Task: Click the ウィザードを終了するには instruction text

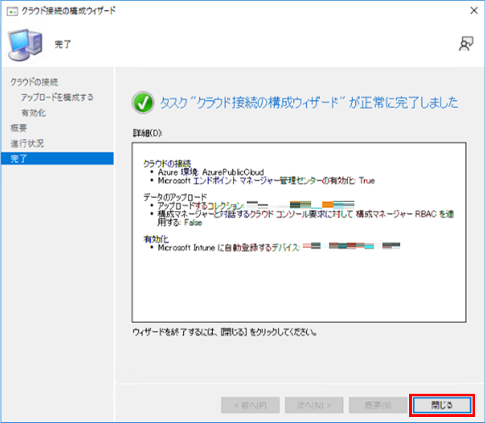Action: [x=225, y=332]
